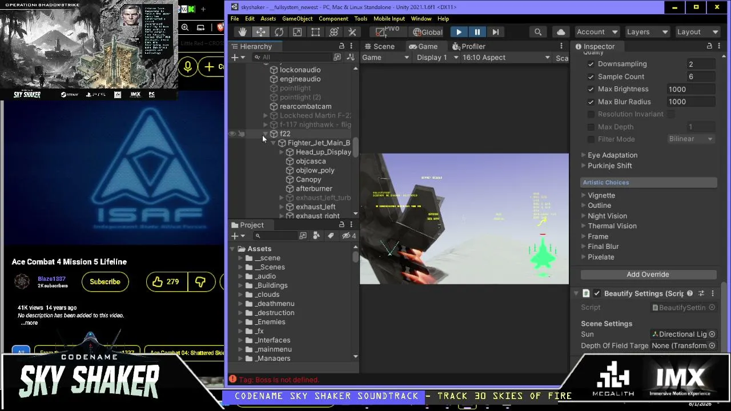The image size is (731, 411).
Task: Open the Hierarchy panel options menu
Action: (x=351, y=46)
